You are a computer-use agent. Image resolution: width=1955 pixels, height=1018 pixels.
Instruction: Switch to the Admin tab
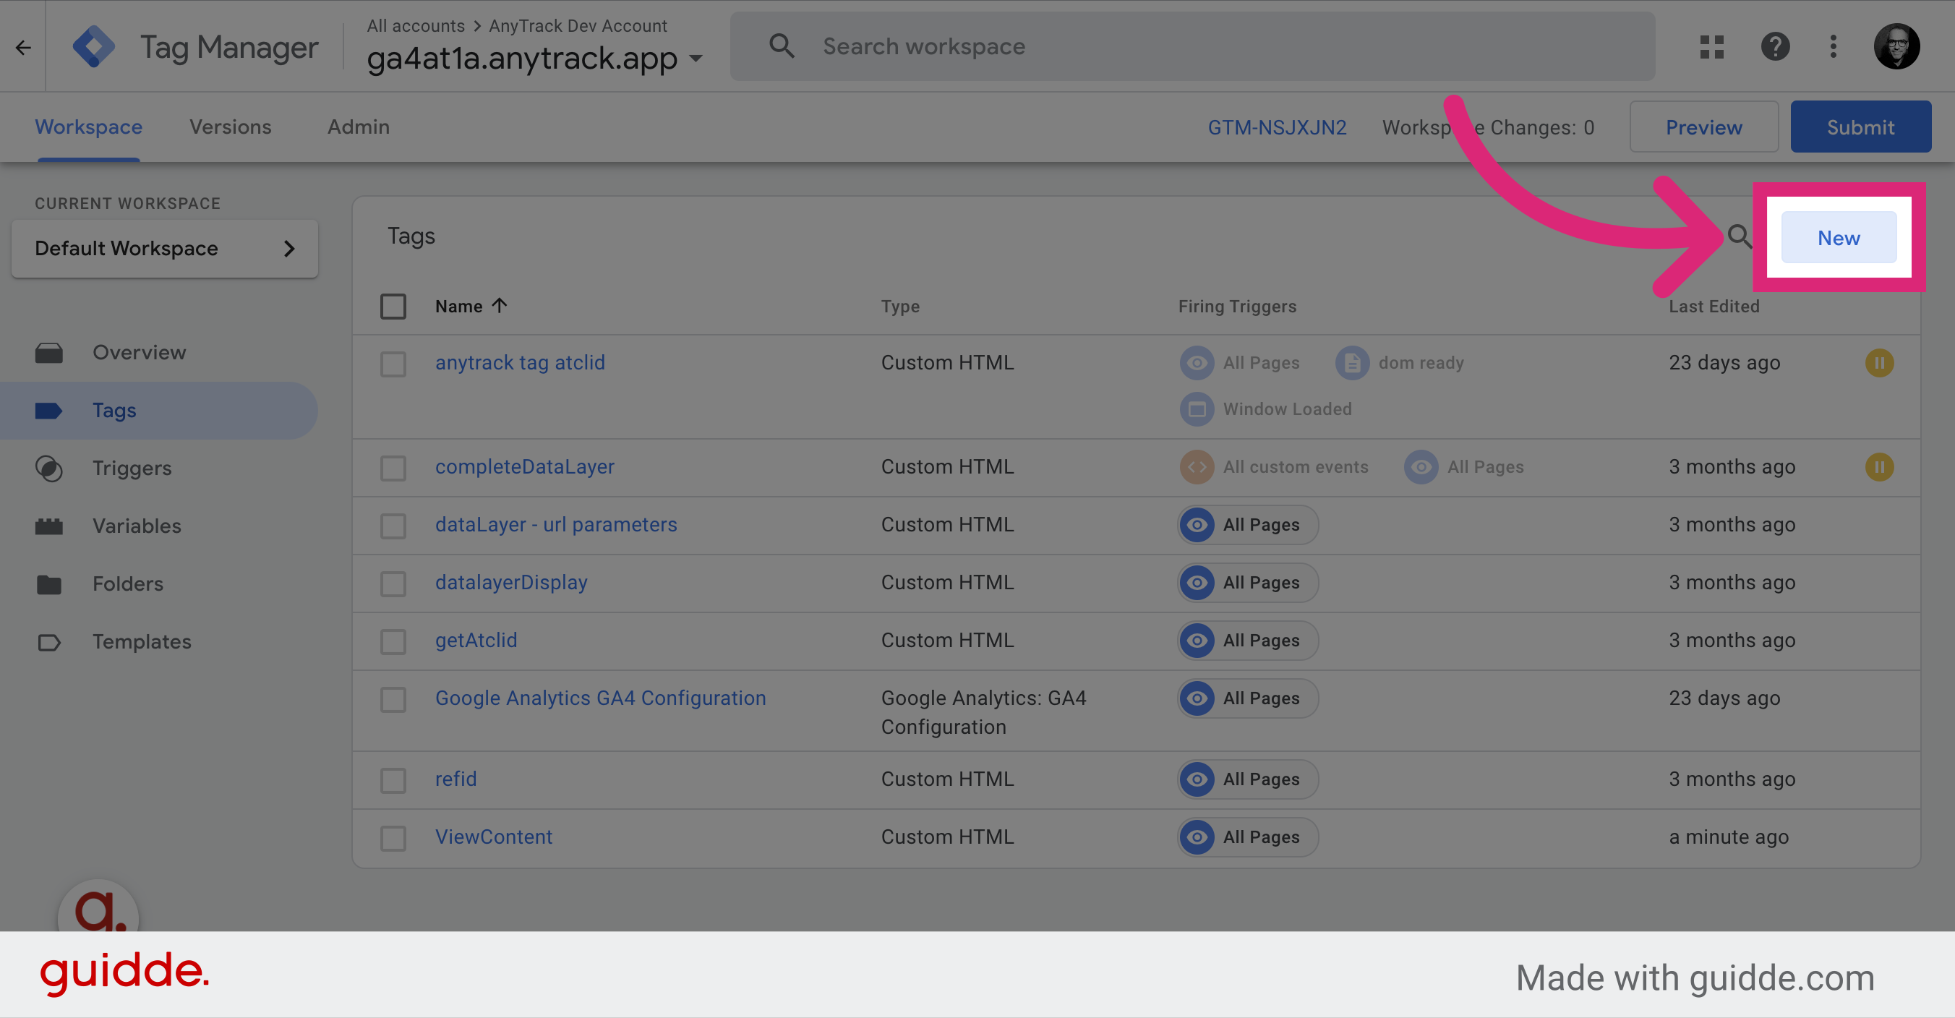coord(358,127)
